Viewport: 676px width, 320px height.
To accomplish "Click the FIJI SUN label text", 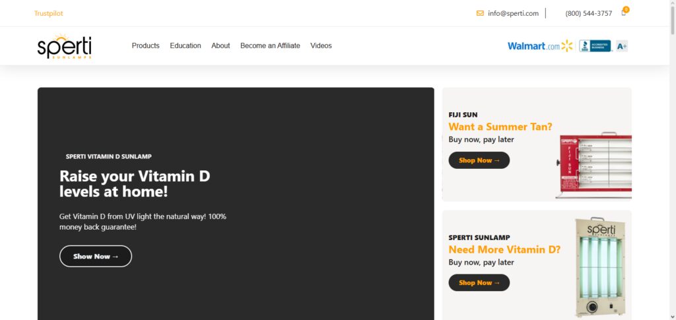I will 463,115.
